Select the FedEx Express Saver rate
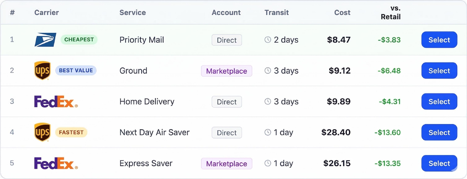Screen dimensions: 467x179 439,163
